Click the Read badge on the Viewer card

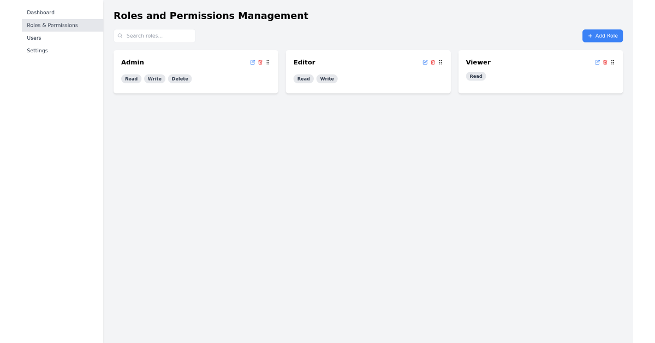[x=475, y=76]
